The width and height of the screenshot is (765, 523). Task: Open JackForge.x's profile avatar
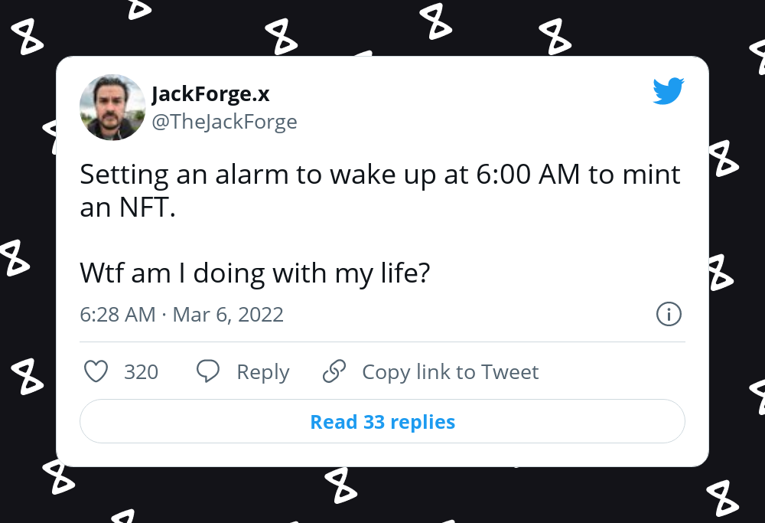pos(112,107)
